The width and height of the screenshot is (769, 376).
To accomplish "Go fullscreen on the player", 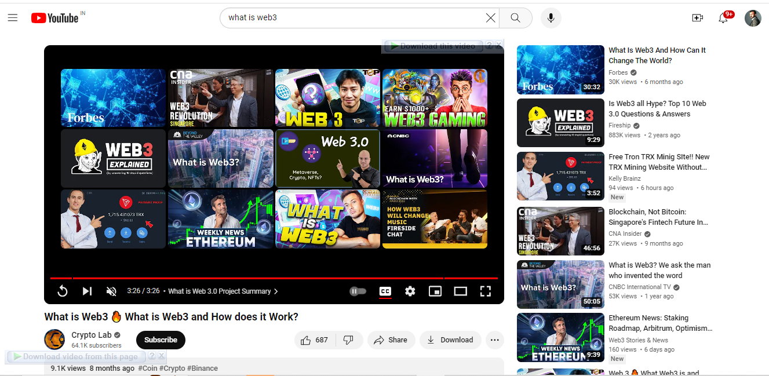I will (x=486, y=291).
